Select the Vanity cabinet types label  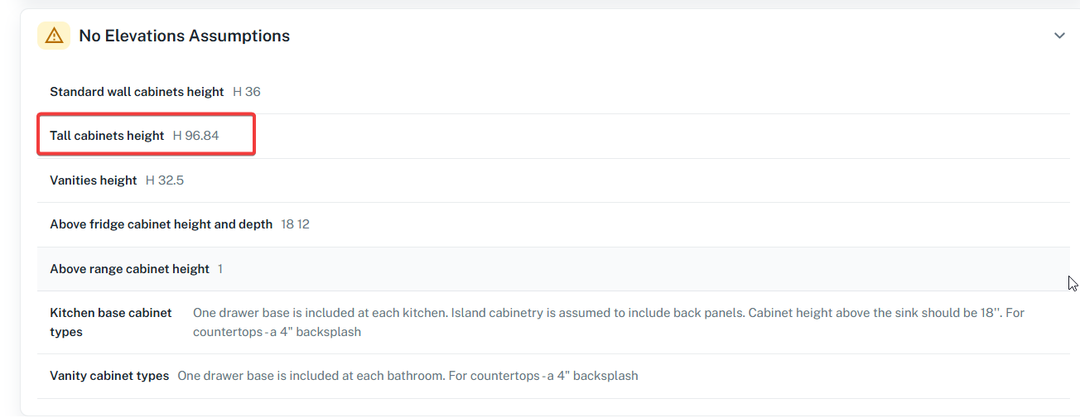(109, 376)
